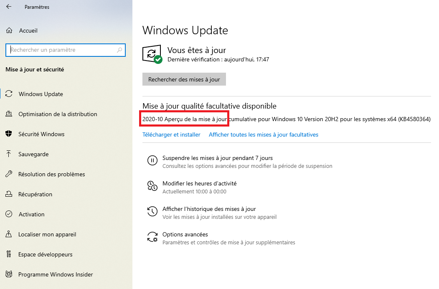Click Consultez les options avancées description text
439x289 pixels.
tap(247, 166)
